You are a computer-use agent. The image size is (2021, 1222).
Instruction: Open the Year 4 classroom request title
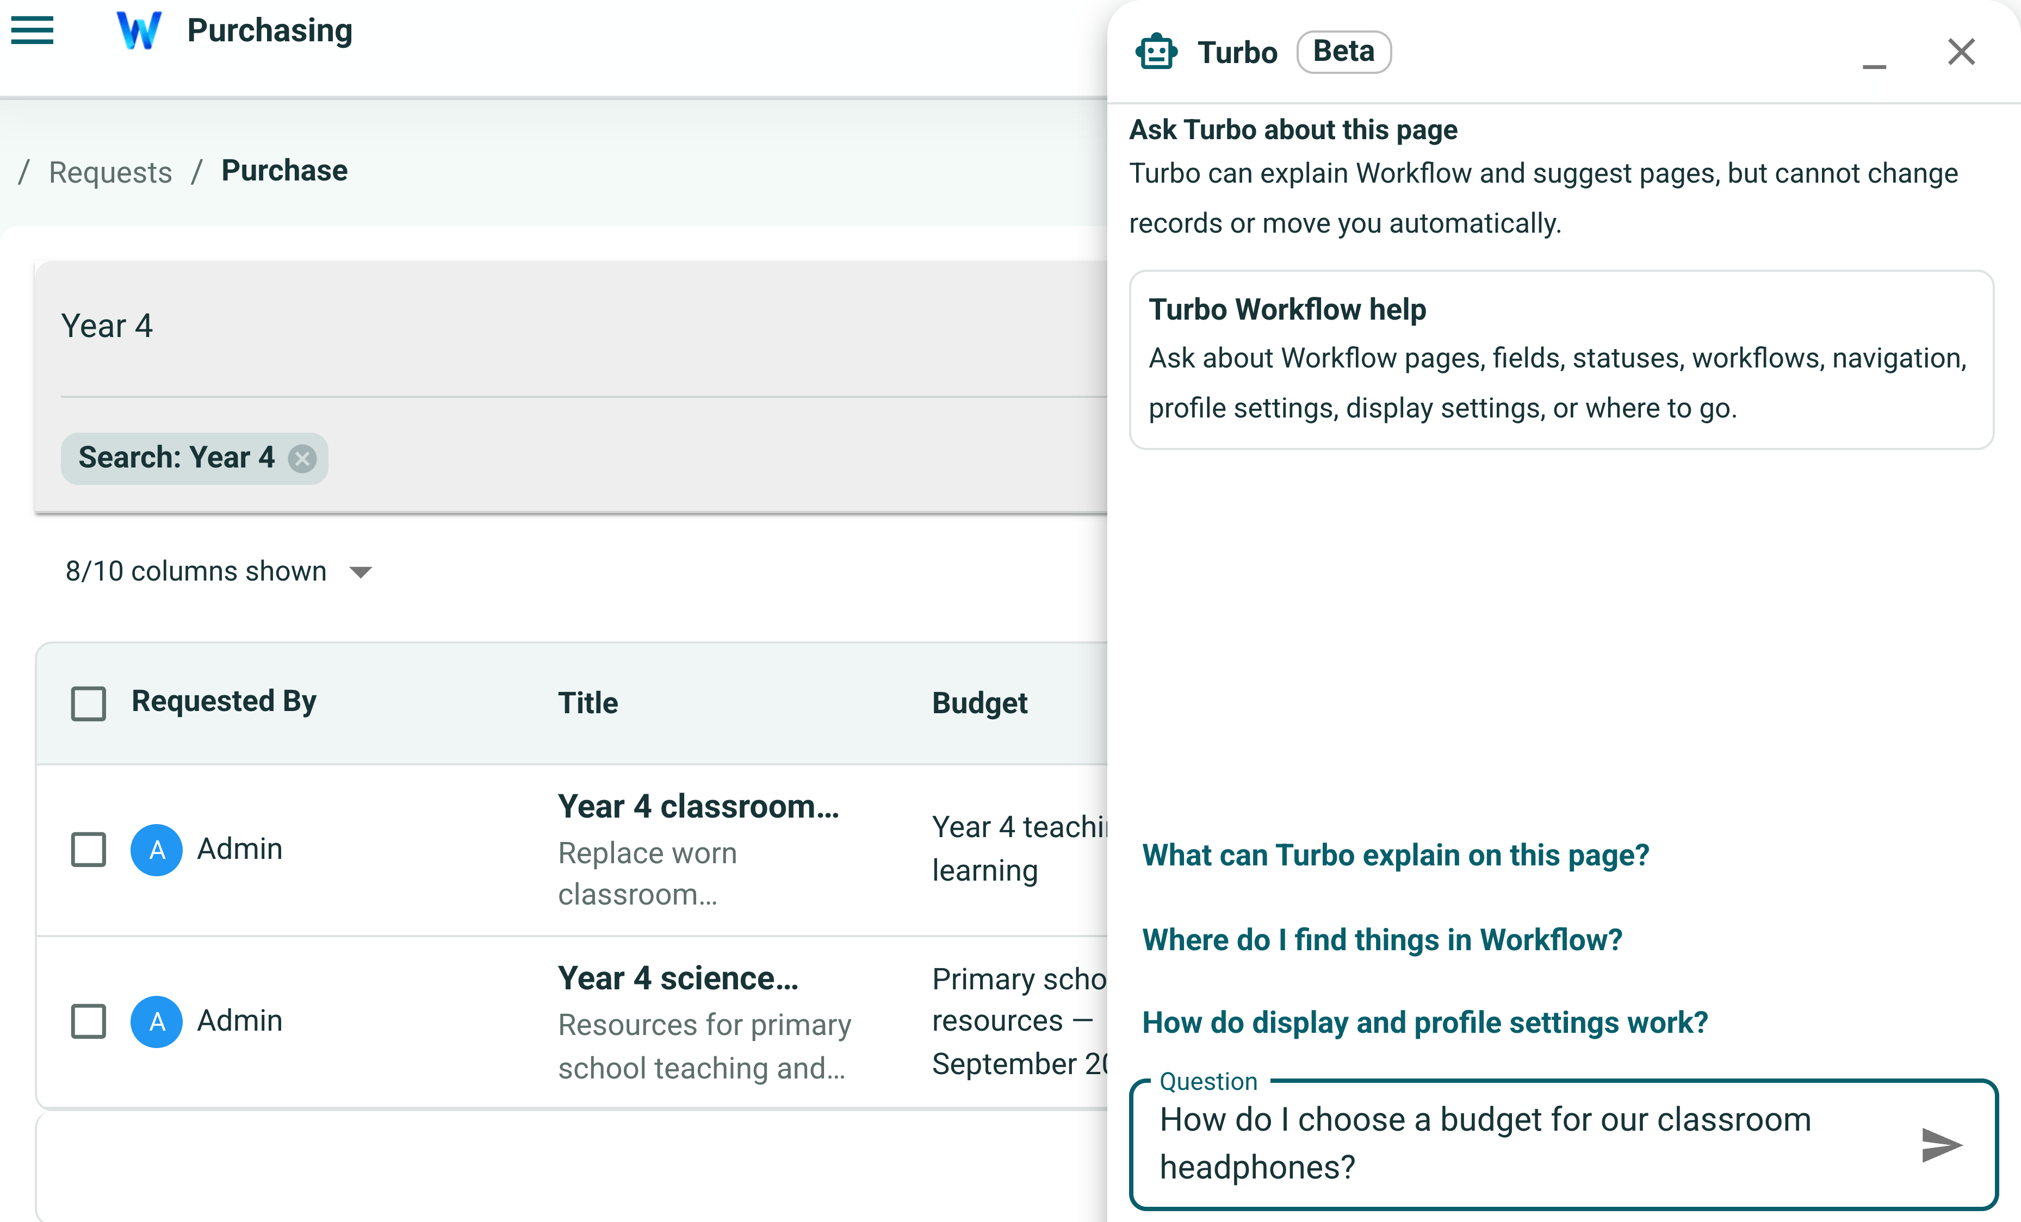pyautogui.click(x=698, y=807)
